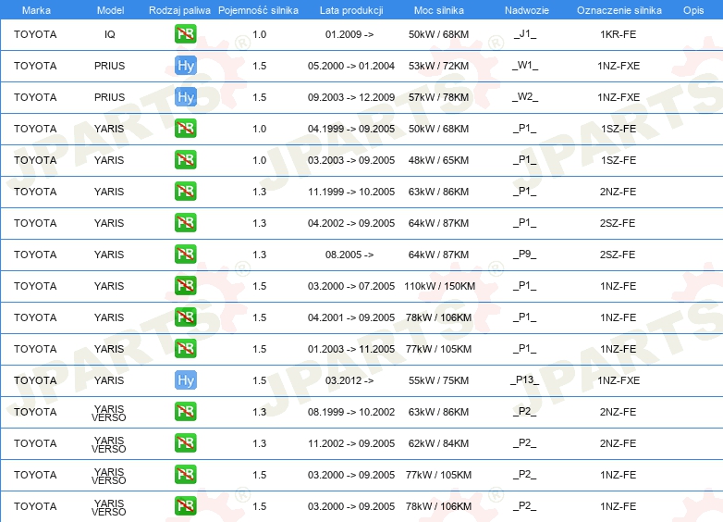Select date range 09.2003 -> 12.2009
This screenshot has height=522, width=723.
tap(351, 97)
